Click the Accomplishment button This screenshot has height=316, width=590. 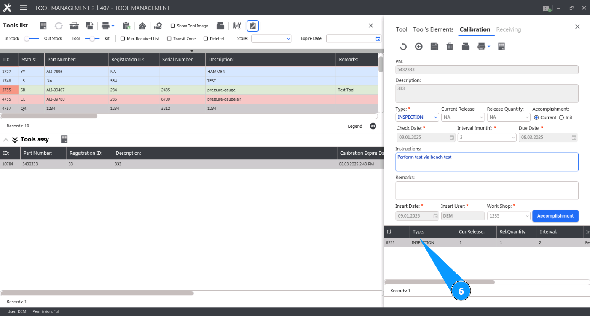555,216
